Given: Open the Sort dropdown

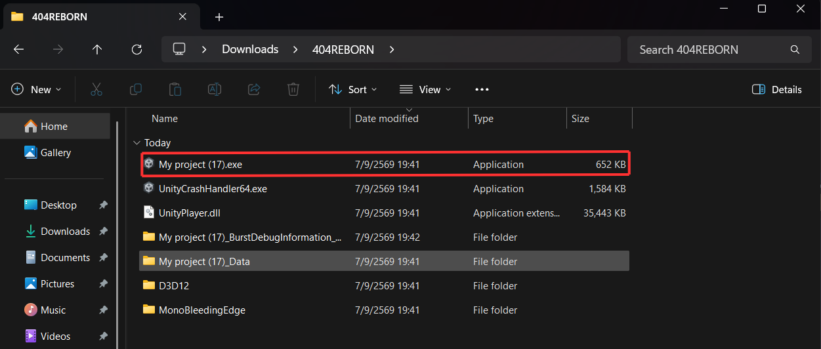Looking at the screenshot, I should coord(353,89).
